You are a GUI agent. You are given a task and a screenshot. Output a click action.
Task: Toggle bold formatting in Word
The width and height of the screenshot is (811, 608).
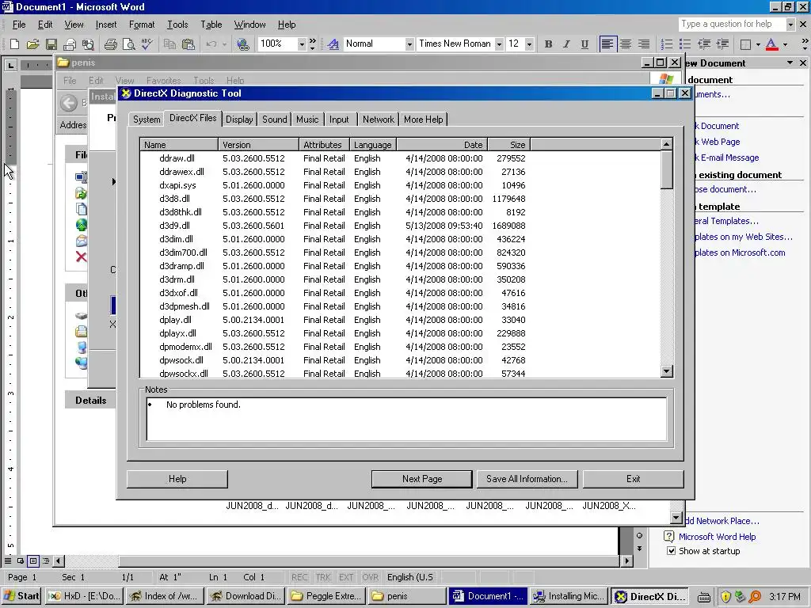point(548,44)
